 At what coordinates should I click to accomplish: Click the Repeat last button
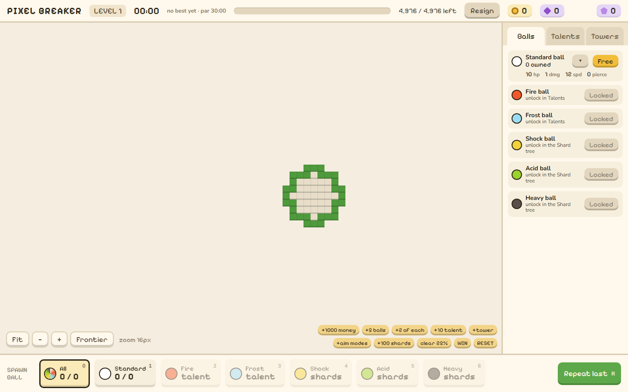[x=589, y=374]
